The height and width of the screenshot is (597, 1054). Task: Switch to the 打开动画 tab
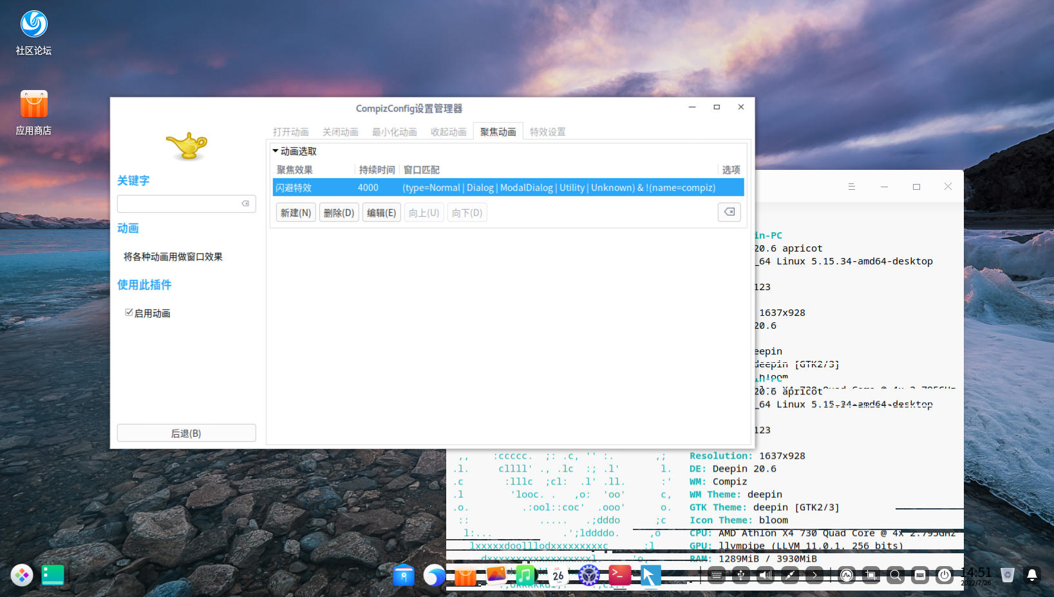(x=291, y=132)
